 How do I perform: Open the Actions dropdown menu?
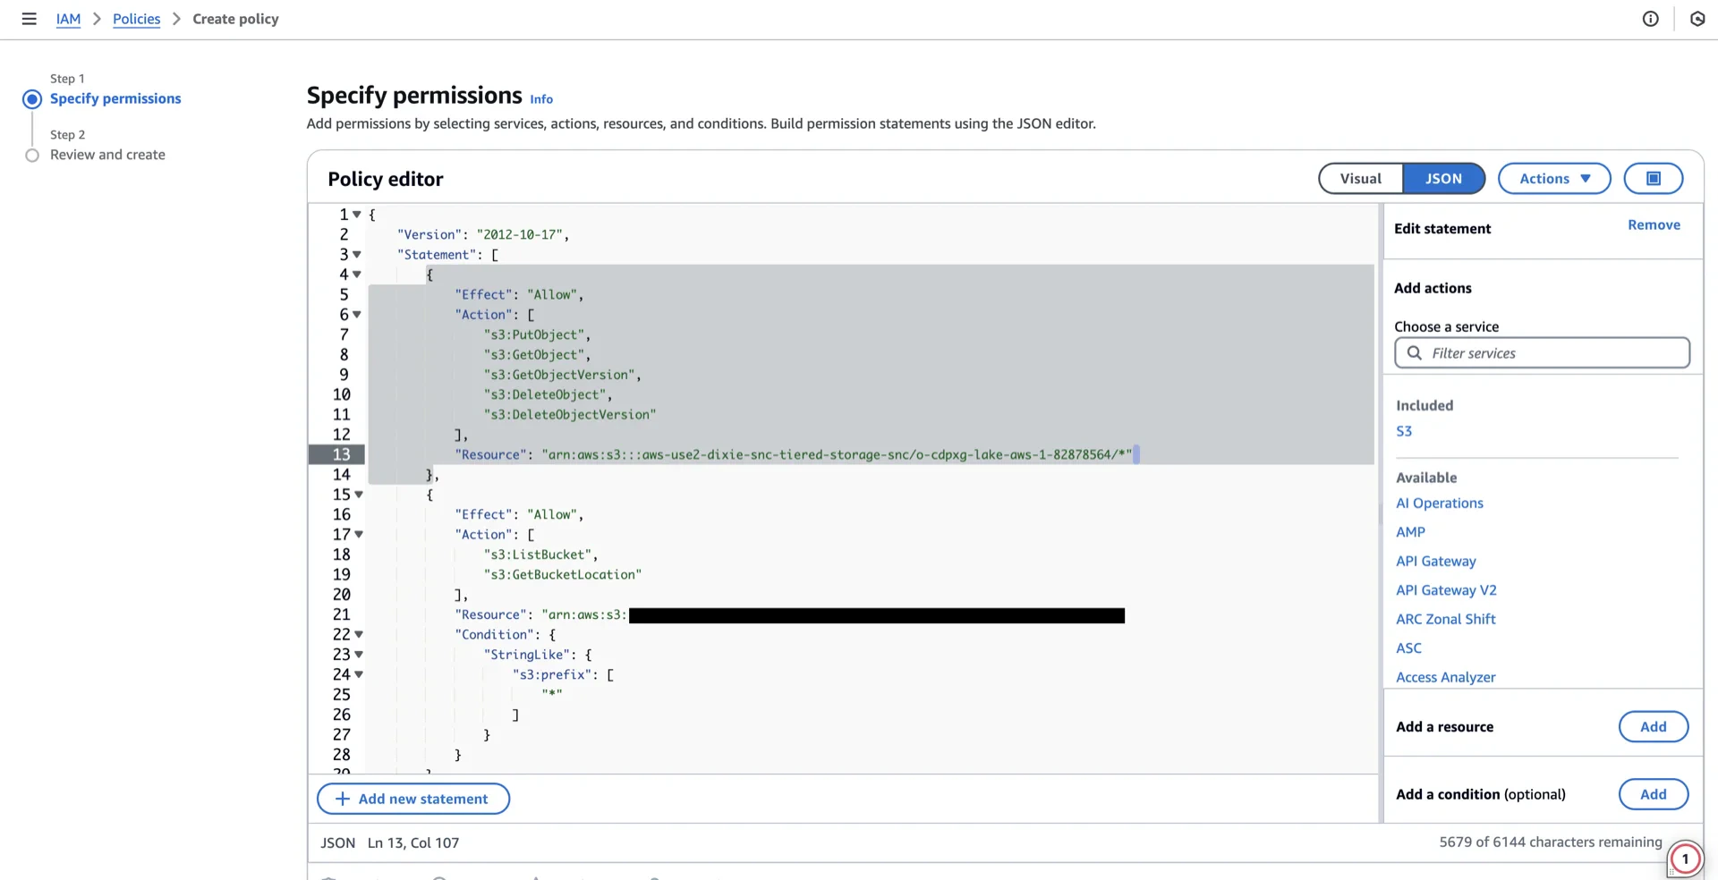(1554, 179)
